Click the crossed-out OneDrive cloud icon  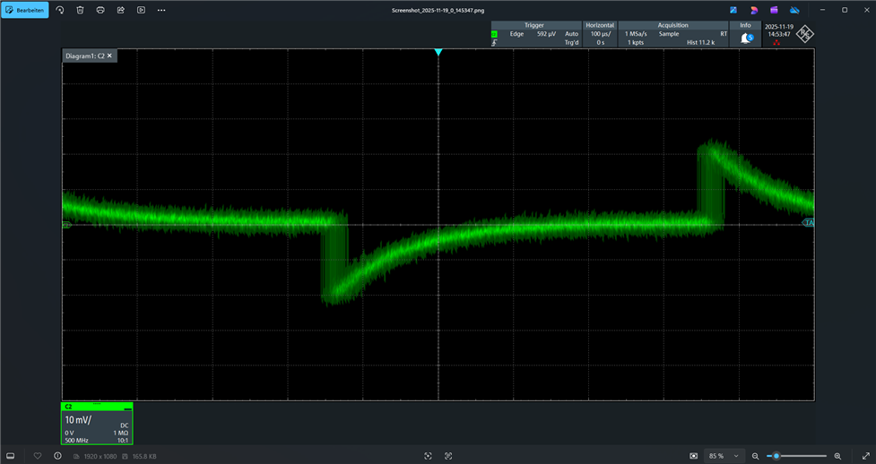pos(794,10)
